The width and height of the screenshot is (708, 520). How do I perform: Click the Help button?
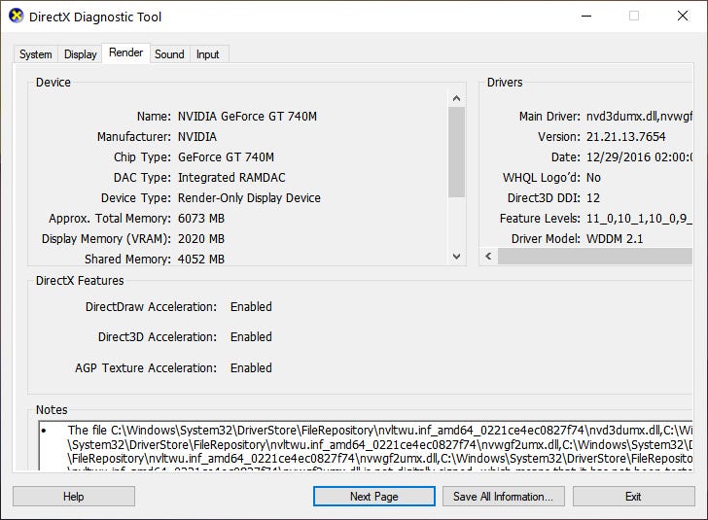[74, 497]
